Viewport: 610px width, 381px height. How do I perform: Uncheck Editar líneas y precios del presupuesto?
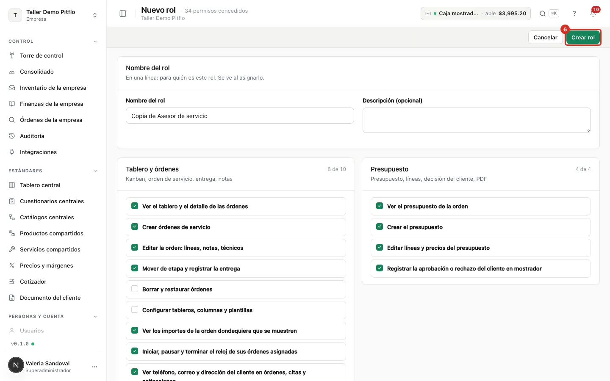(x=380, y=248)
